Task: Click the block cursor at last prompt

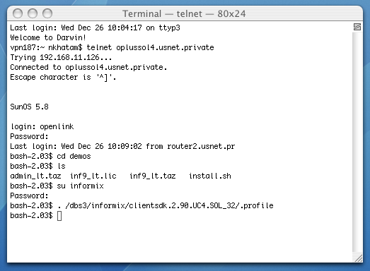Action: point(59,216)
